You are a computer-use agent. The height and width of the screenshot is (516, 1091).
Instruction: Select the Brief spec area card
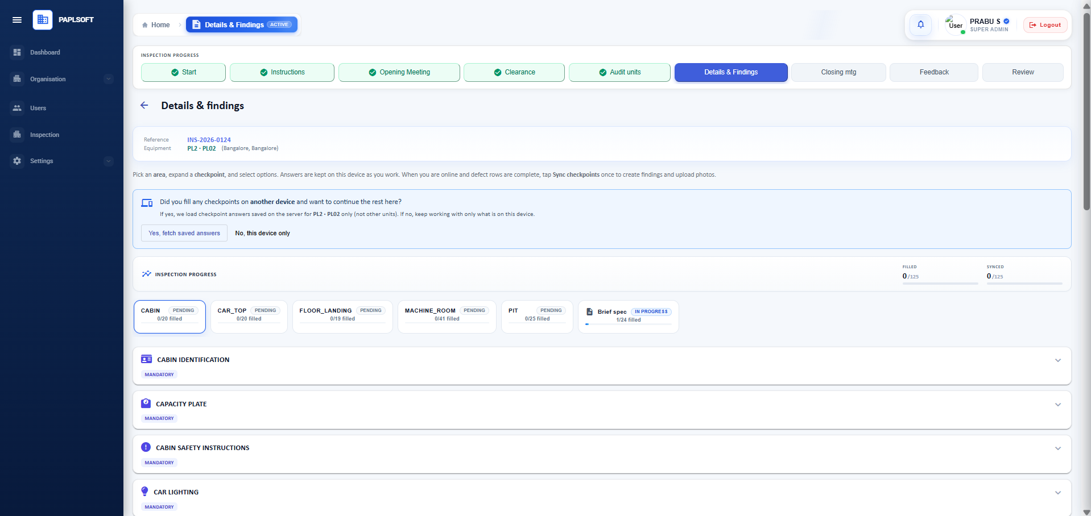coord(628,317)
